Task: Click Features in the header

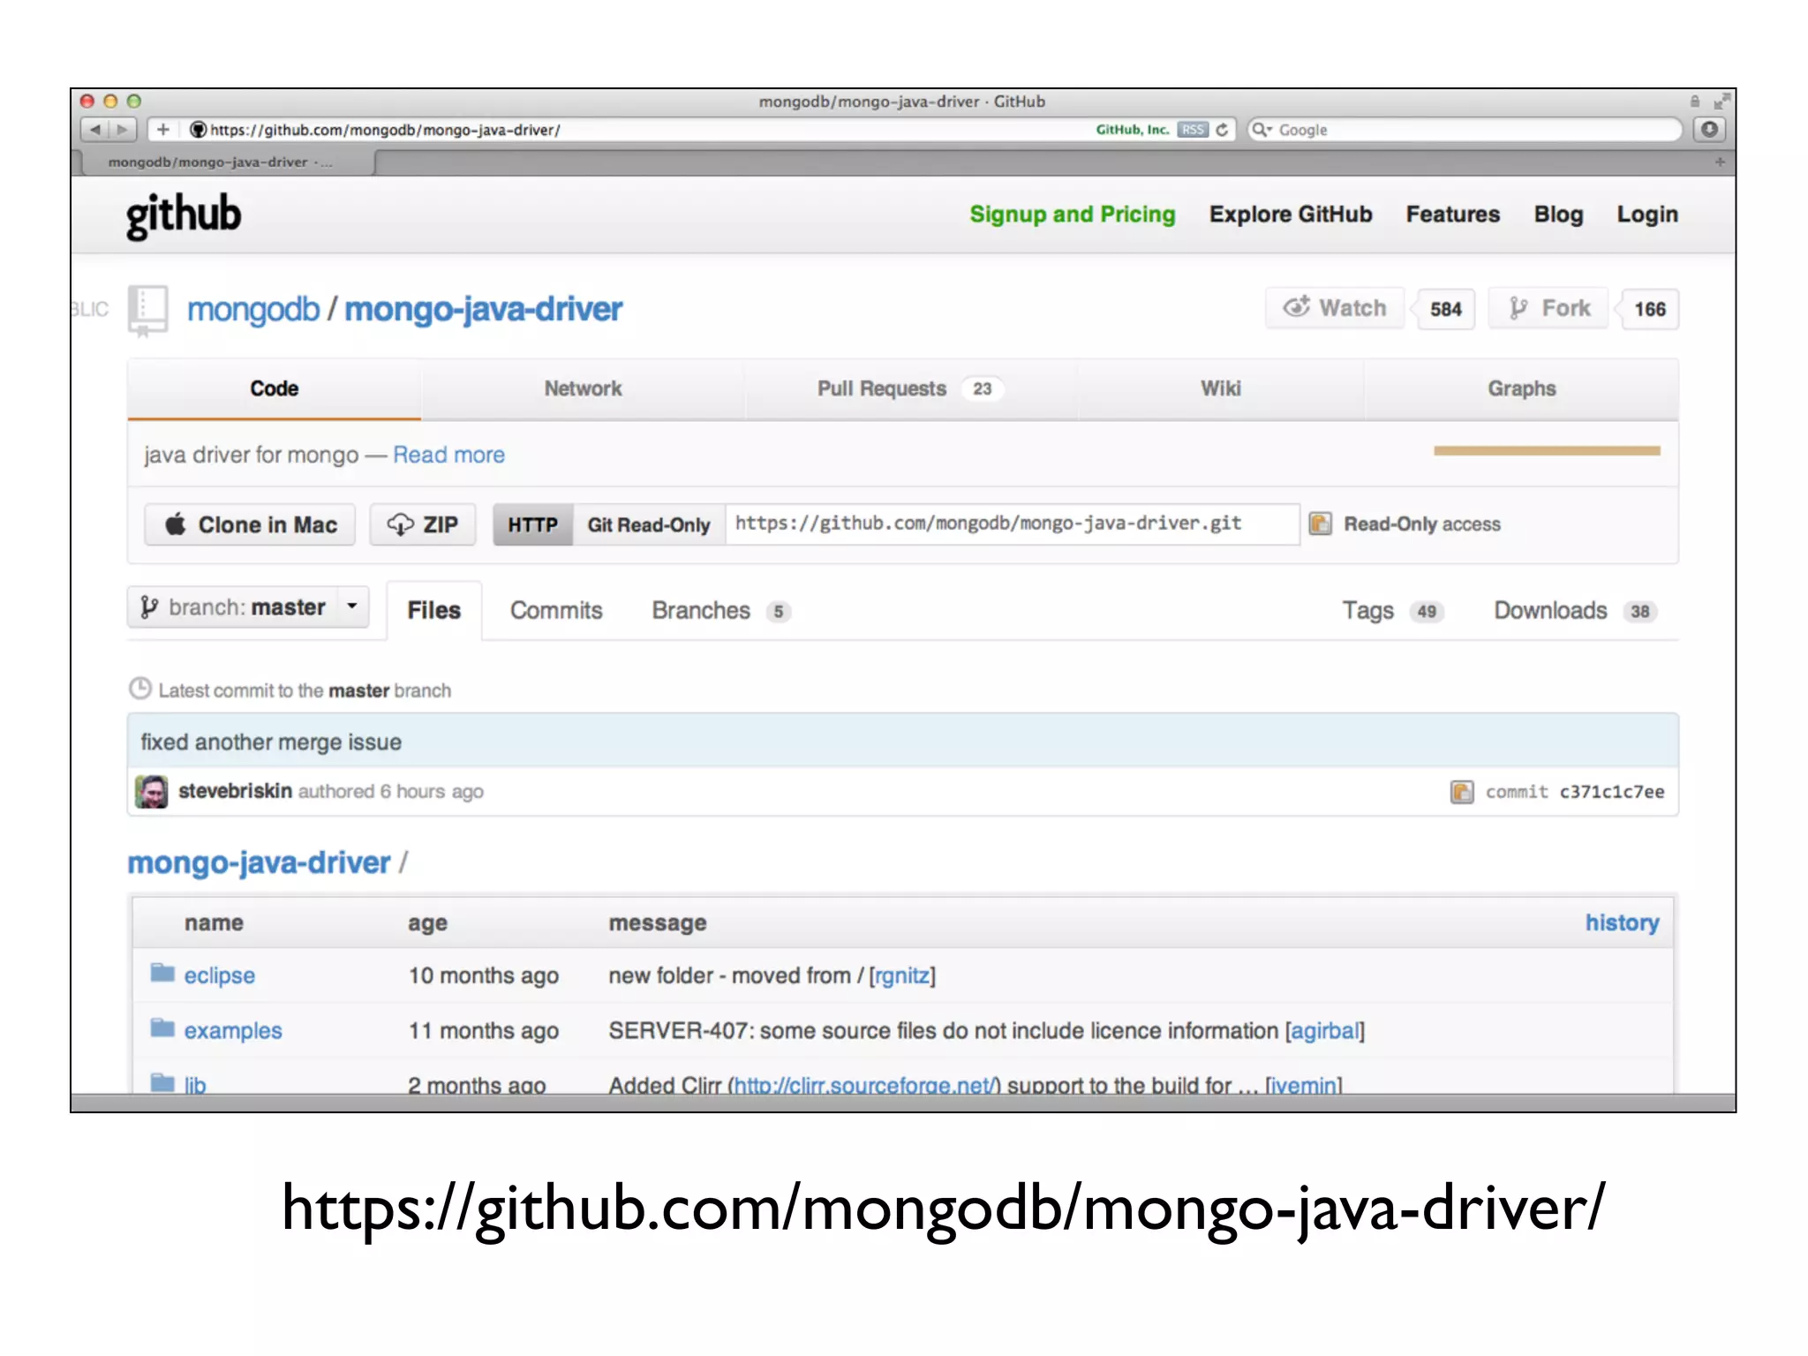Action: tap(1452, 215)
